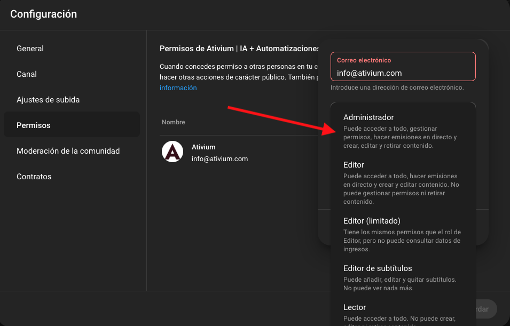Switch to Ajustes de subida tab
The height and width of the screenshot is (326, 510).
pos(72,100)
